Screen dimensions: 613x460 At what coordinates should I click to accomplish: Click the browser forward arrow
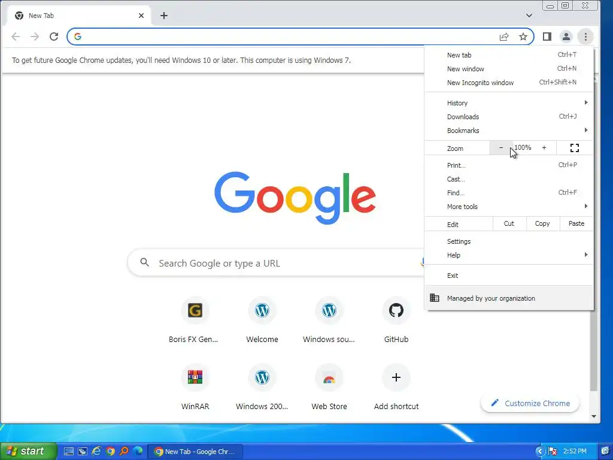[x=35, y=37]
